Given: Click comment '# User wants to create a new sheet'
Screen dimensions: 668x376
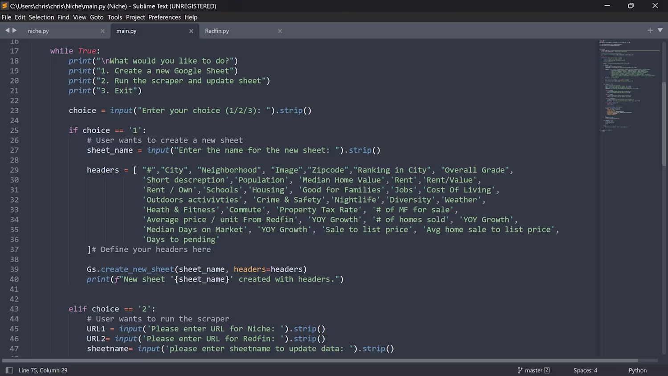Looking at the screenshot, I should [x=165, y=140].
